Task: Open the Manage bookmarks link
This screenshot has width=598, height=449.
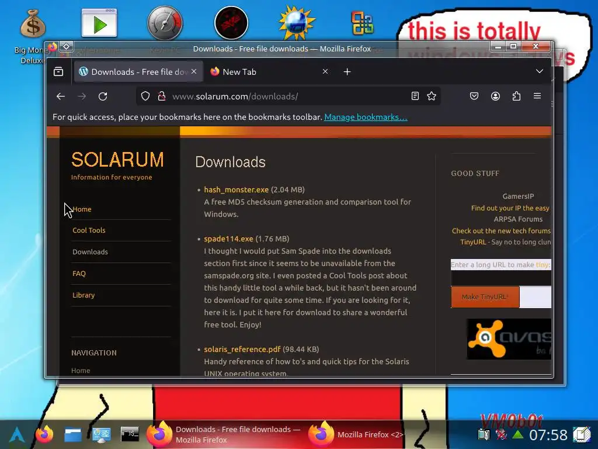Action: [x=366, y=117]
